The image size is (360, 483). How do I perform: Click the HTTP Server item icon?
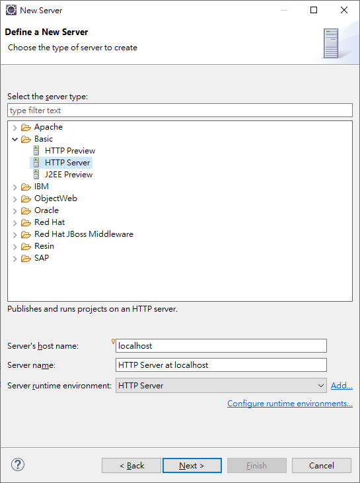[x=36, y=163]
